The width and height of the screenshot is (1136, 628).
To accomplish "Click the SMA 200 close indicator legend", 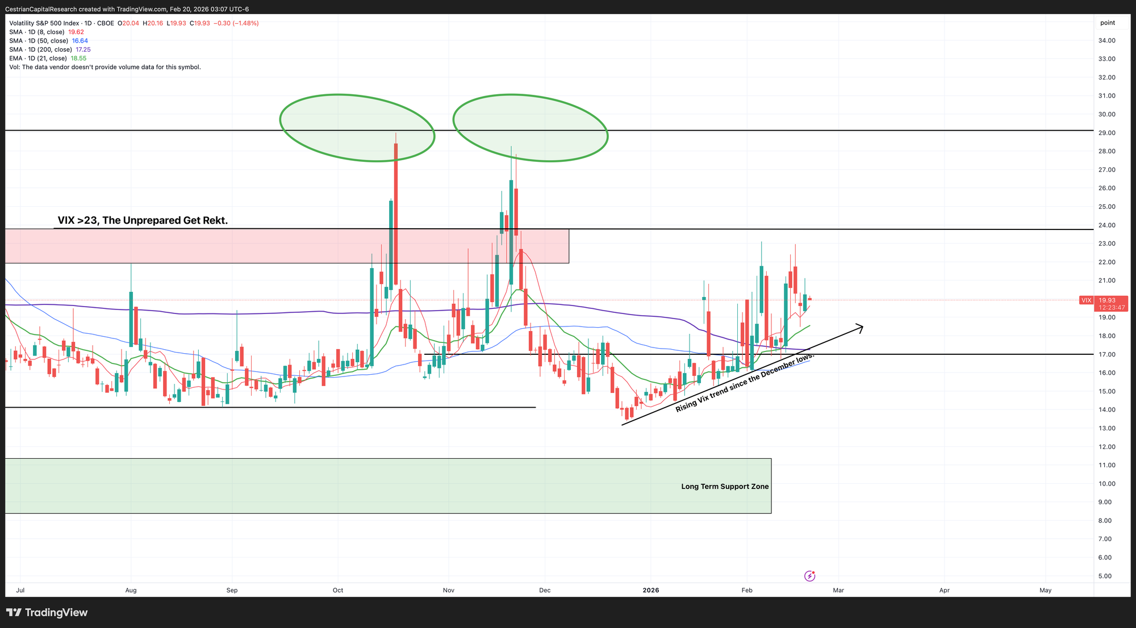I will pyautogui.click(x=40, y=50).
